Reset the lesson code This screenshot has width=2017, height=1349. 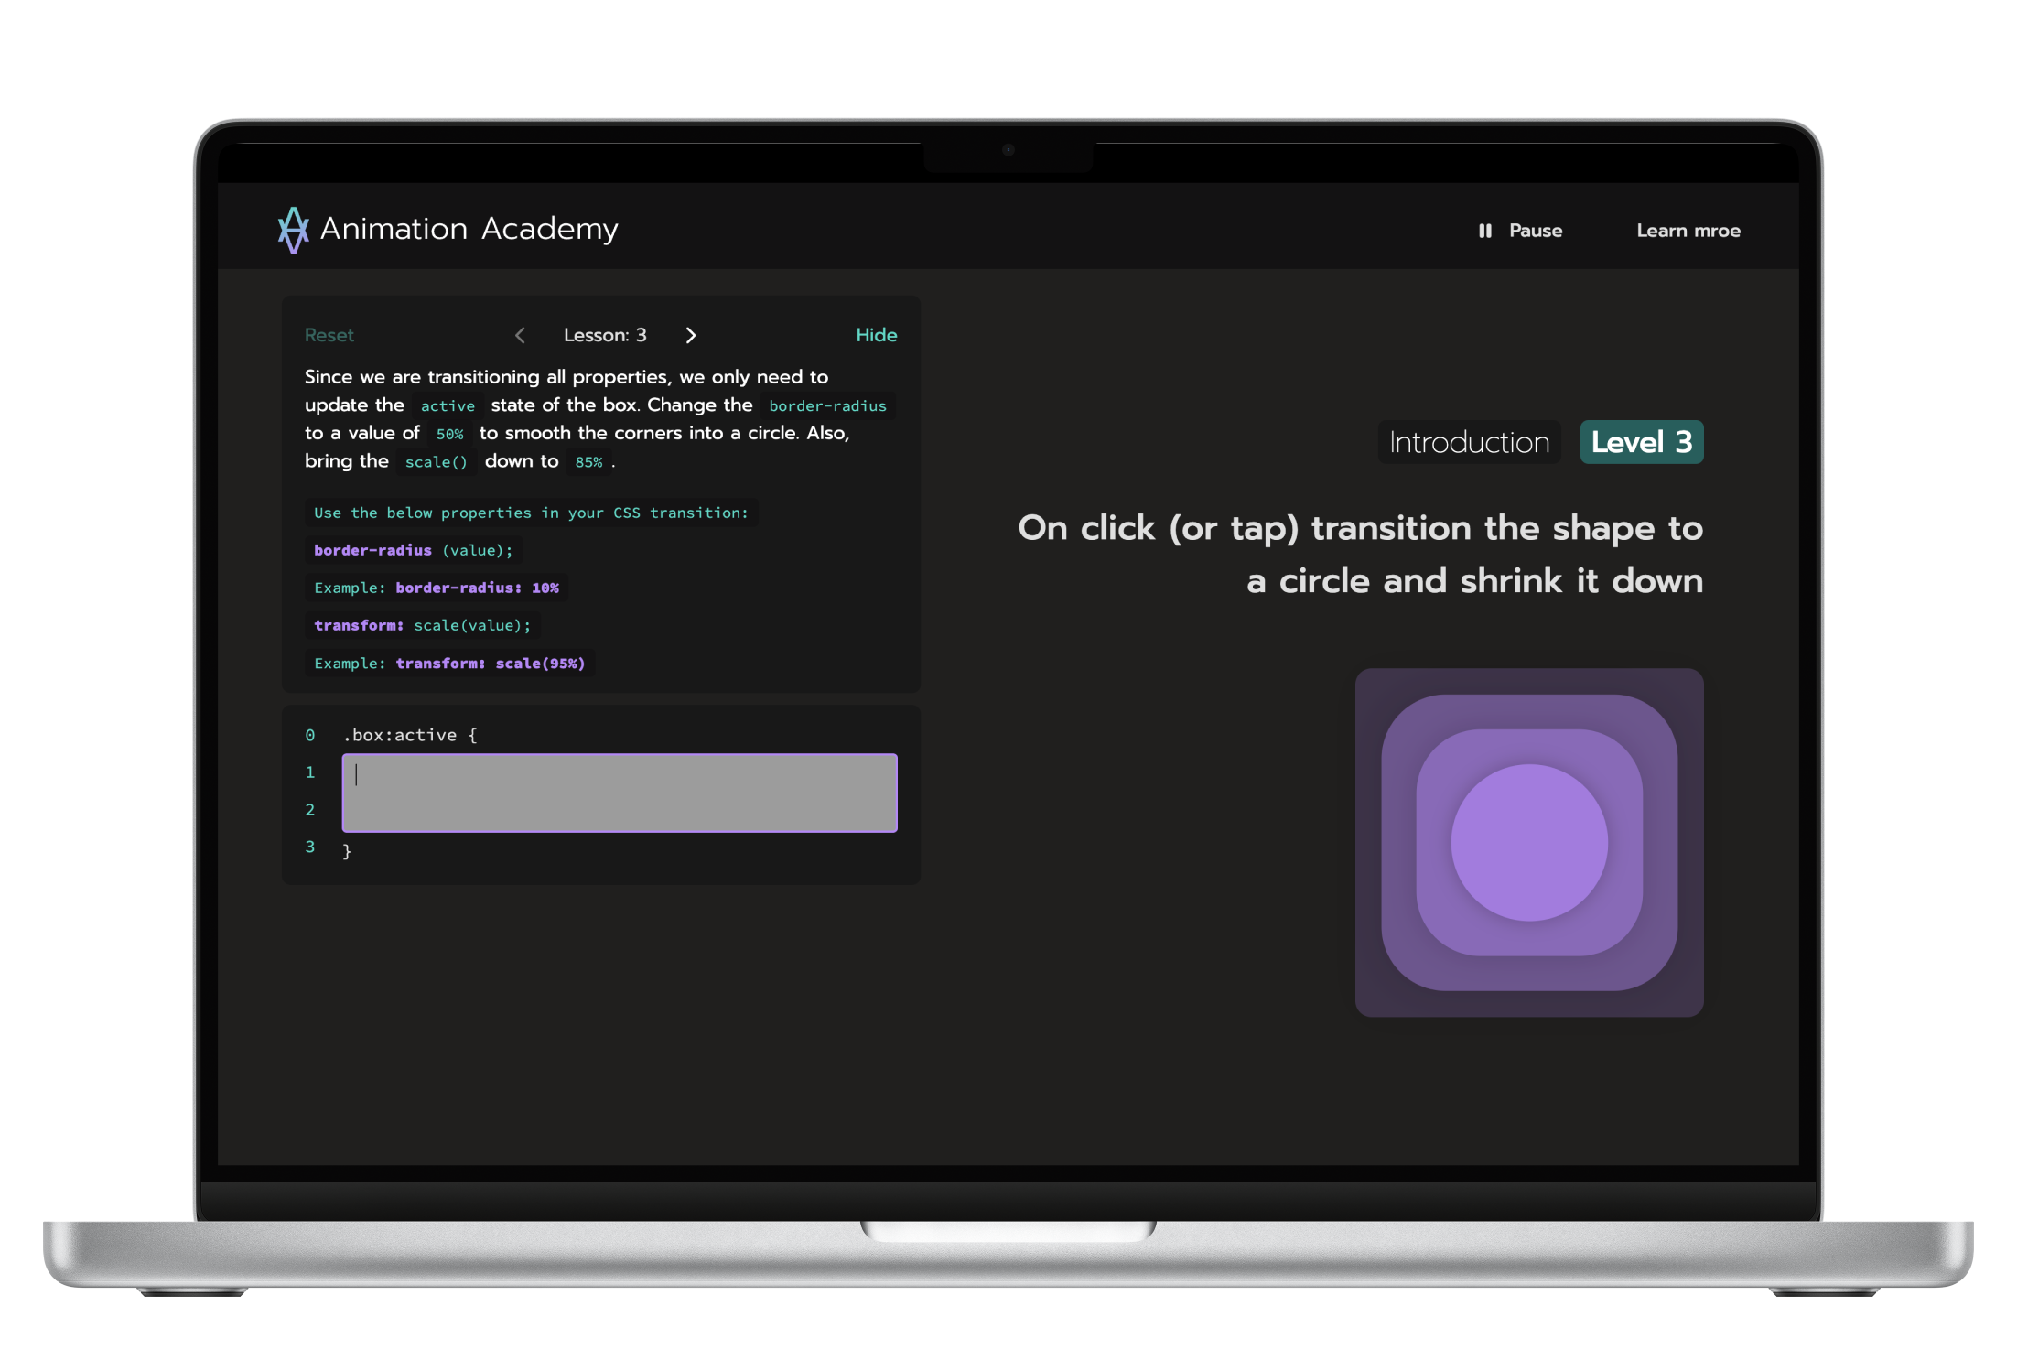coord(329,336)
